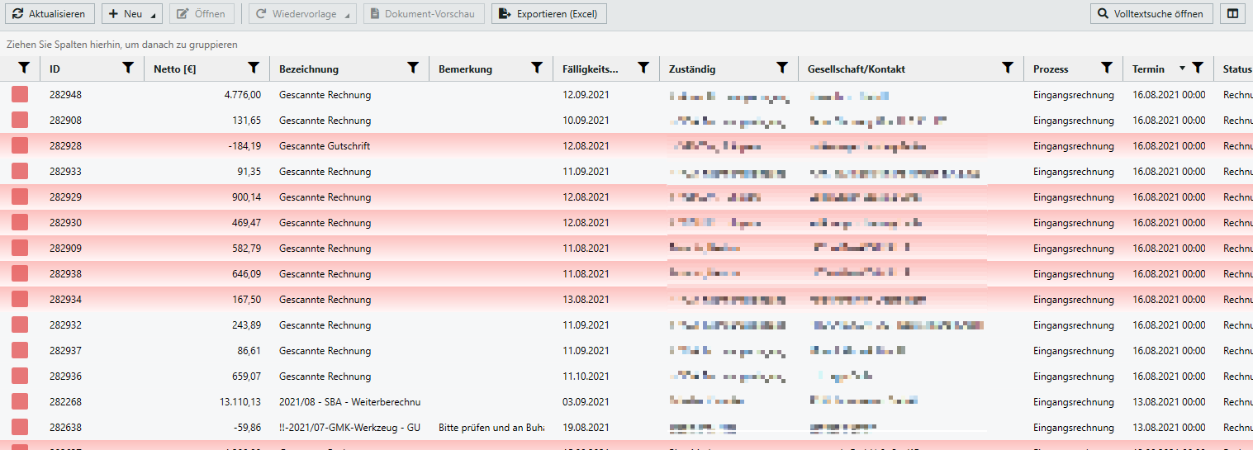
Task: Click the Öffnen toolbar button
Action: pyautogui.click(x=202, y=14)
